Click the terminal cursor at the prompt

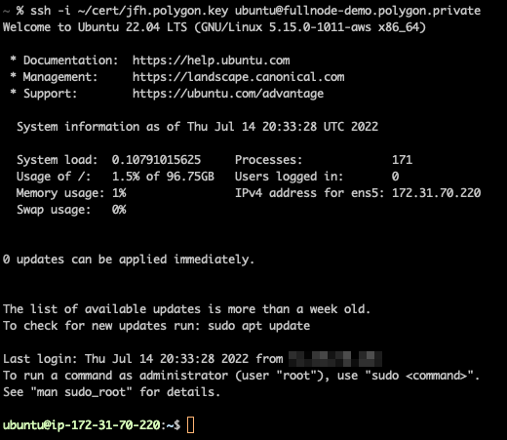191,425
